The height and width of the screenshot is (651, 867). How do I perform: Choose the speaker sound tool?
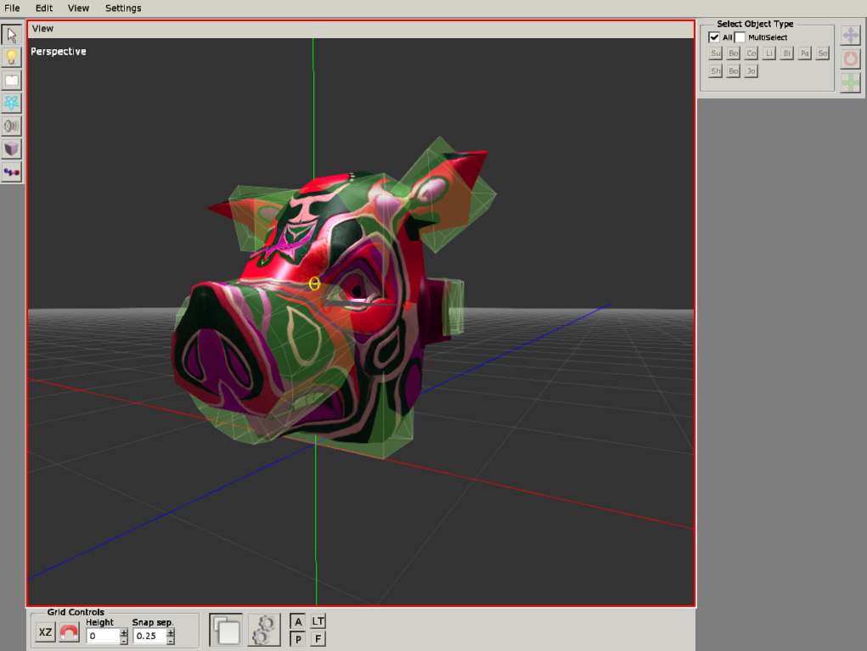click(12, 126)
